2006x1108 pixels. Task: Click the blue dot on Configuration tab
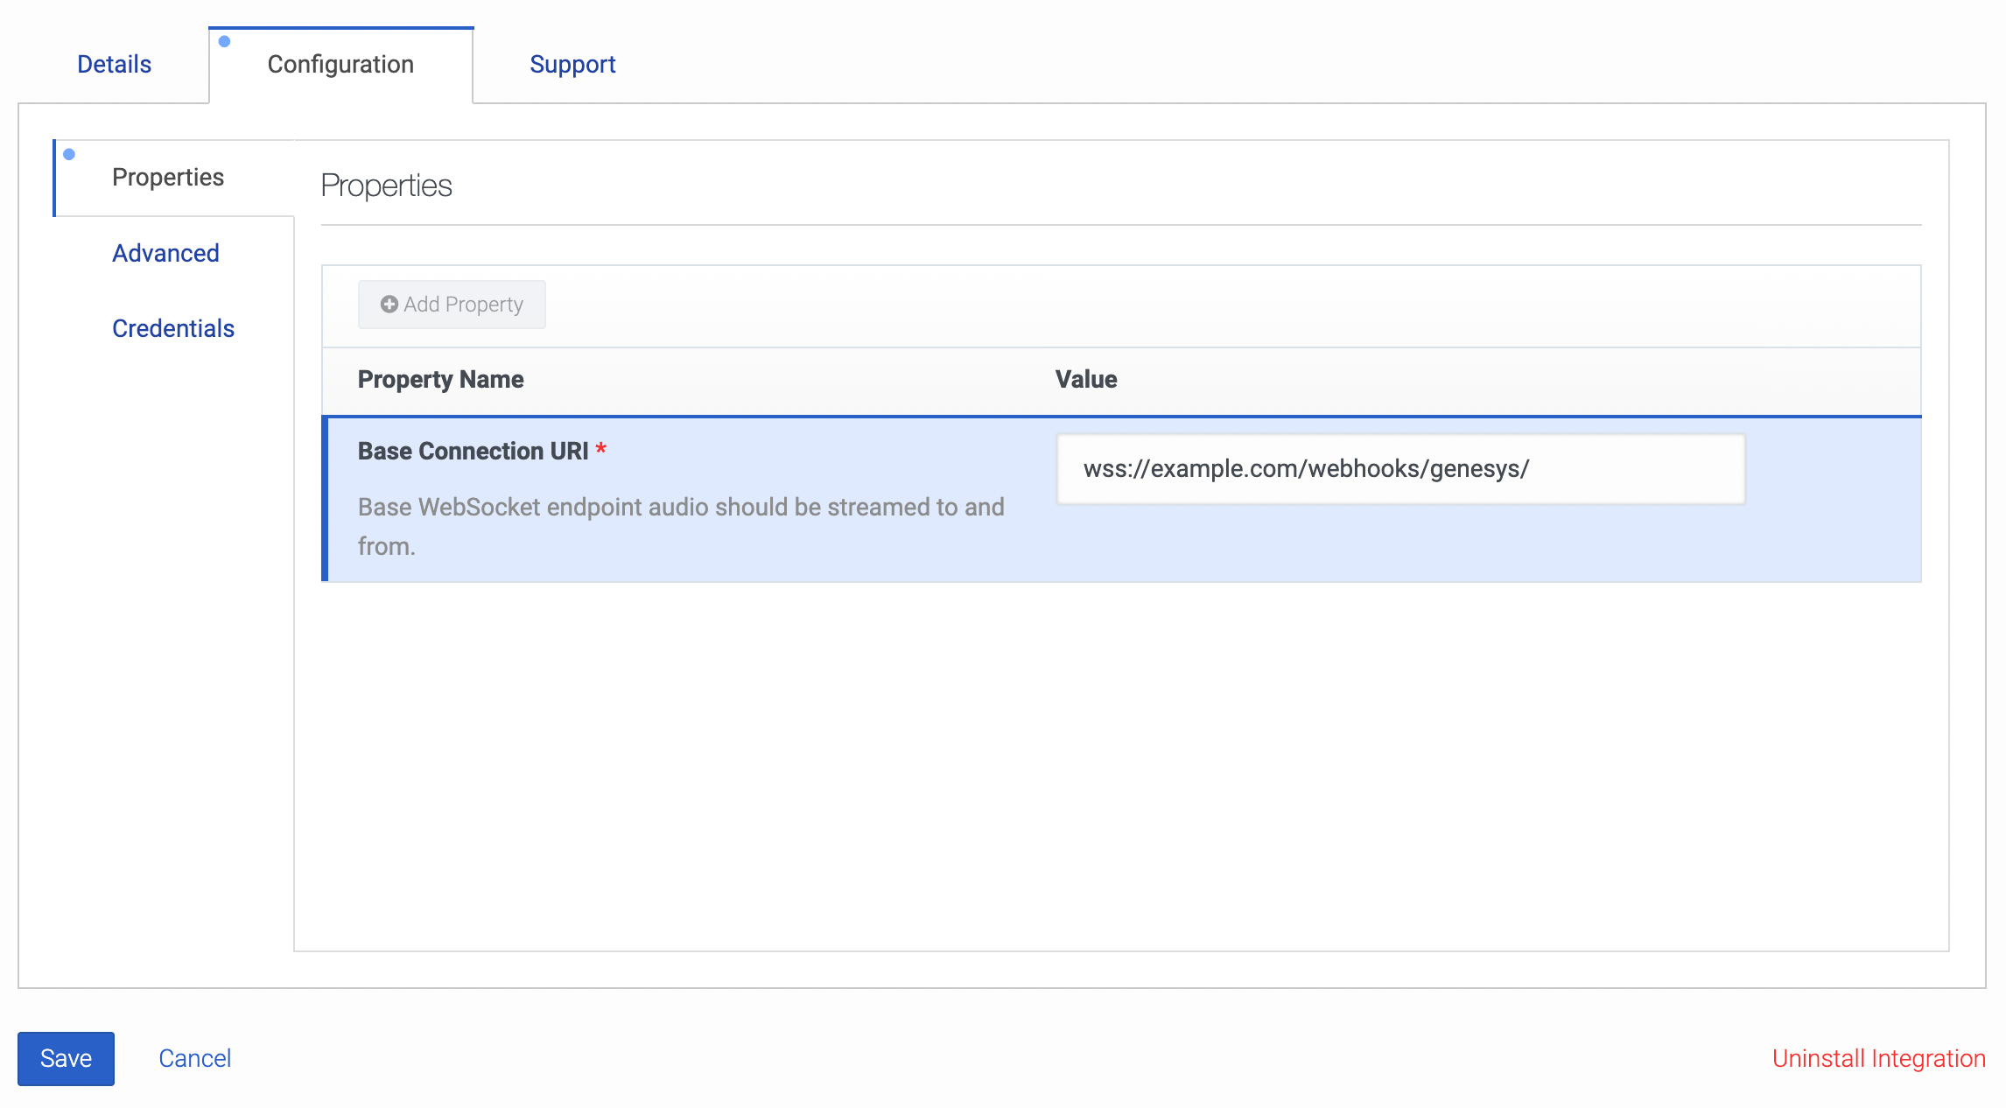(225, 39)
